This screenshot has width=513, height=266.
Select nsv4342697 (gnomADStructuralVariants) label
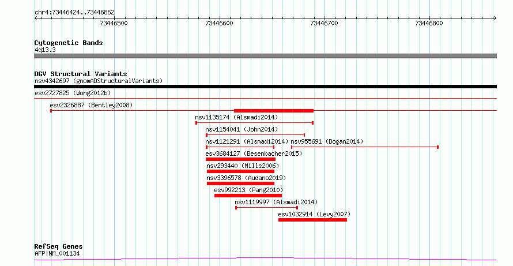point(99,81)
